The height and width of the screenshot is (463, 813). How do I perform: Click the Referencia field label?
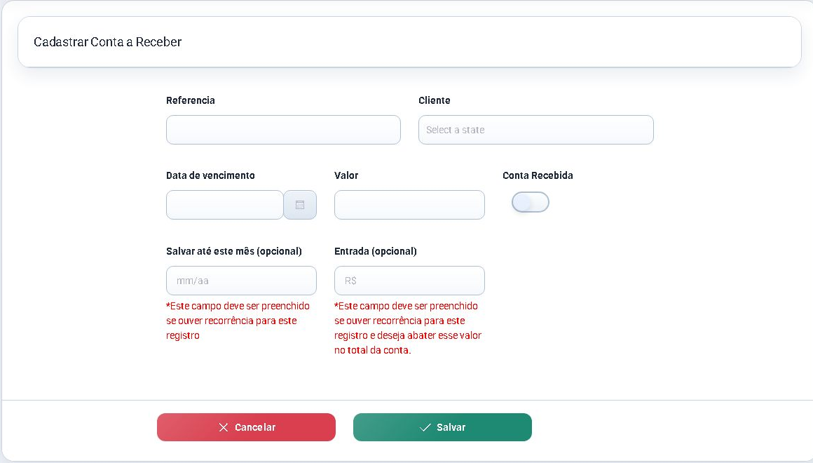pos(191,100)
